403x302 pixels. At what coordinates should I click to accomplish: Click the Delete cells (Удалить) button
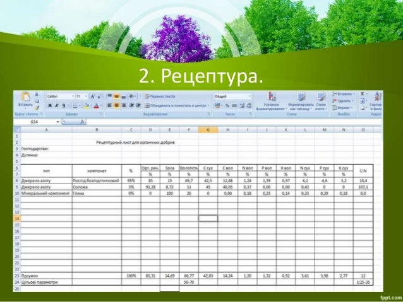click(x=342, y=101)
